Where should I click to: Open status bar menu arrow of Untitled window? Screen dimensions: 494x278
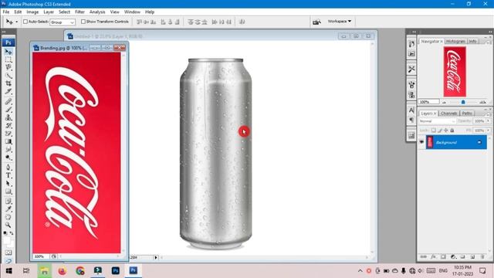(x=156, y=257)
